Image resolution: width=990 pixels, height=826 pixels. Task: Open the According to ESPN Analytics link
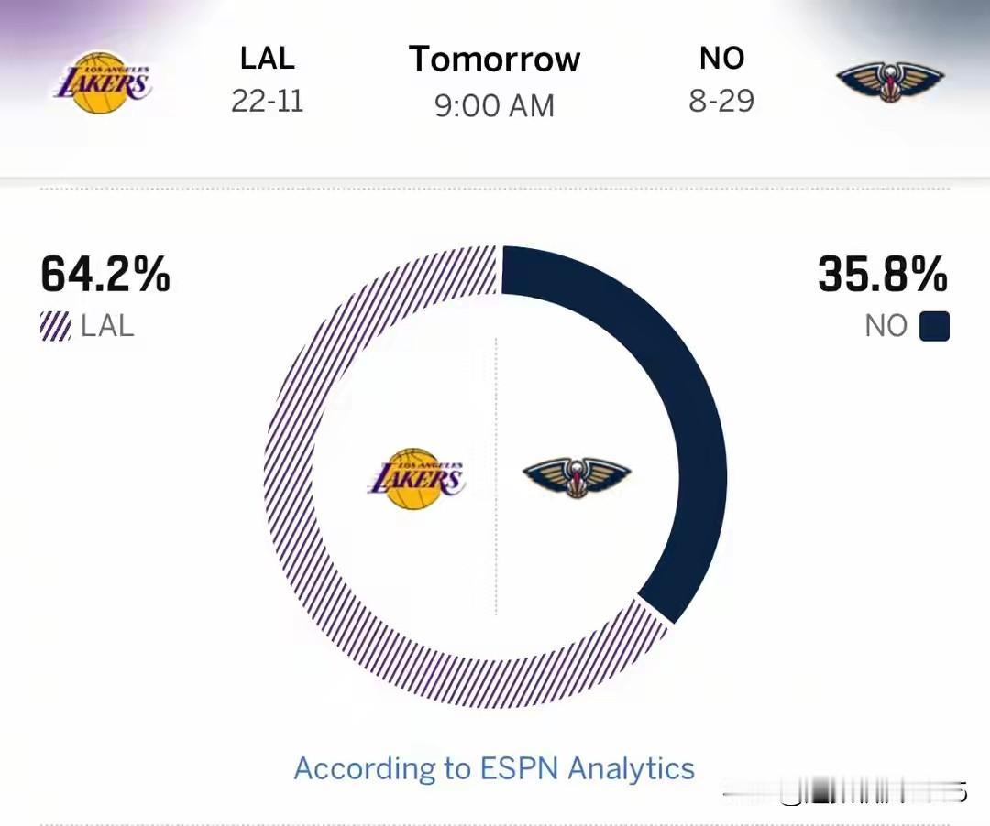pos(494,767)
